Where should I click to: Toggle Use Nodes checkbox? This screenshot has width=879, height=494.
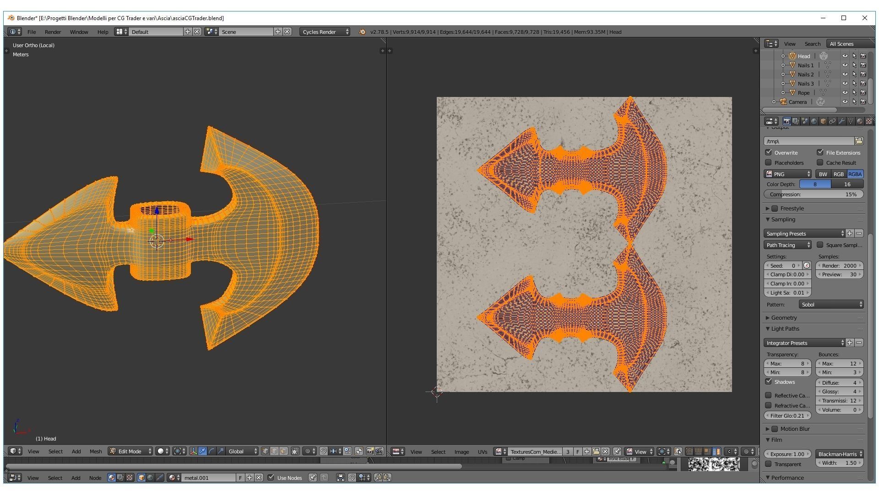pos(271,478)
